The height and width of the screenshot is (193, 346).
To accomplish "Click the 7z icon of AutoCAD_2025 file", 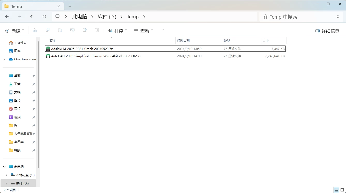I will click(48, 56).
